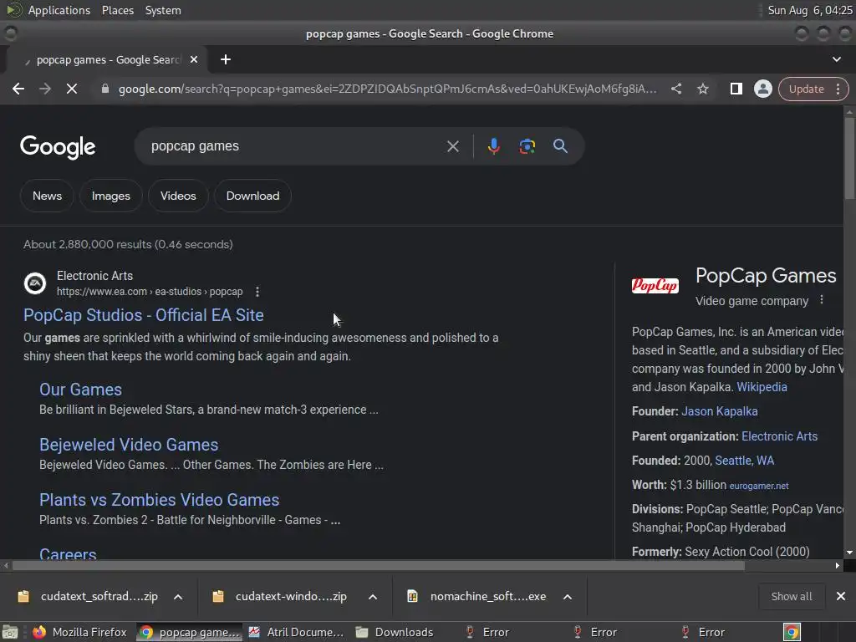856x642 pixels.
Task: Click the forward navigation arrow
Action: pyautogui.click(x=45, y=89)
